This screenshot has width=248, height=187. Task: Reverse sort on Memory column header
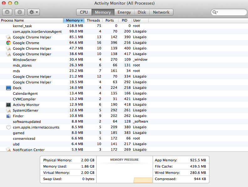pyautogui.click(x=74, y=20)
